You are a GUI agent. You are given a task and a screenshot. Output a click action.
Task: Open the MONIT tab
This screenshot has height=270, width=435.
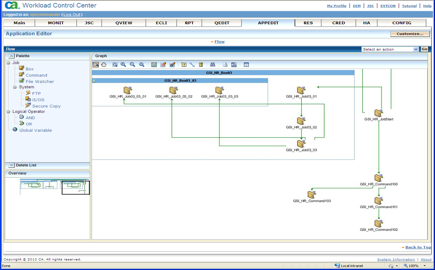coord(56,23)
